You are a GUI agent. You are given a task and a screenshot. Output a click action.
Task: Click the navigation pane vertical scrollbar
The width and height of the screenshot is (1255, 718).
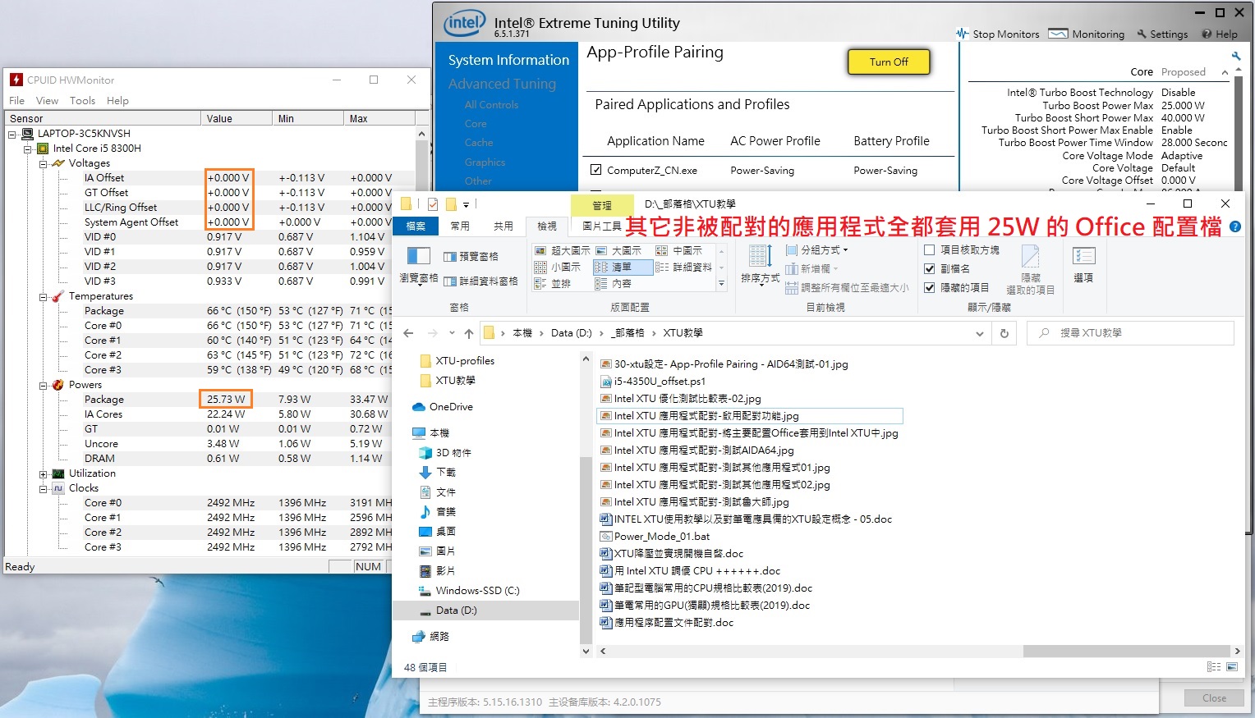coord(586,550)
